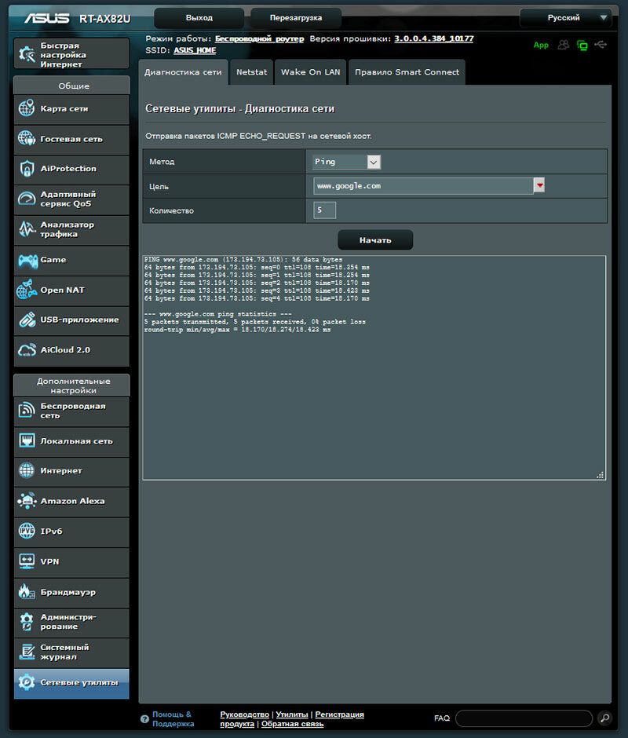Open AiCloud 2.0 cloud icon
This screenshot has width=628, height=738.
(27, 349)
